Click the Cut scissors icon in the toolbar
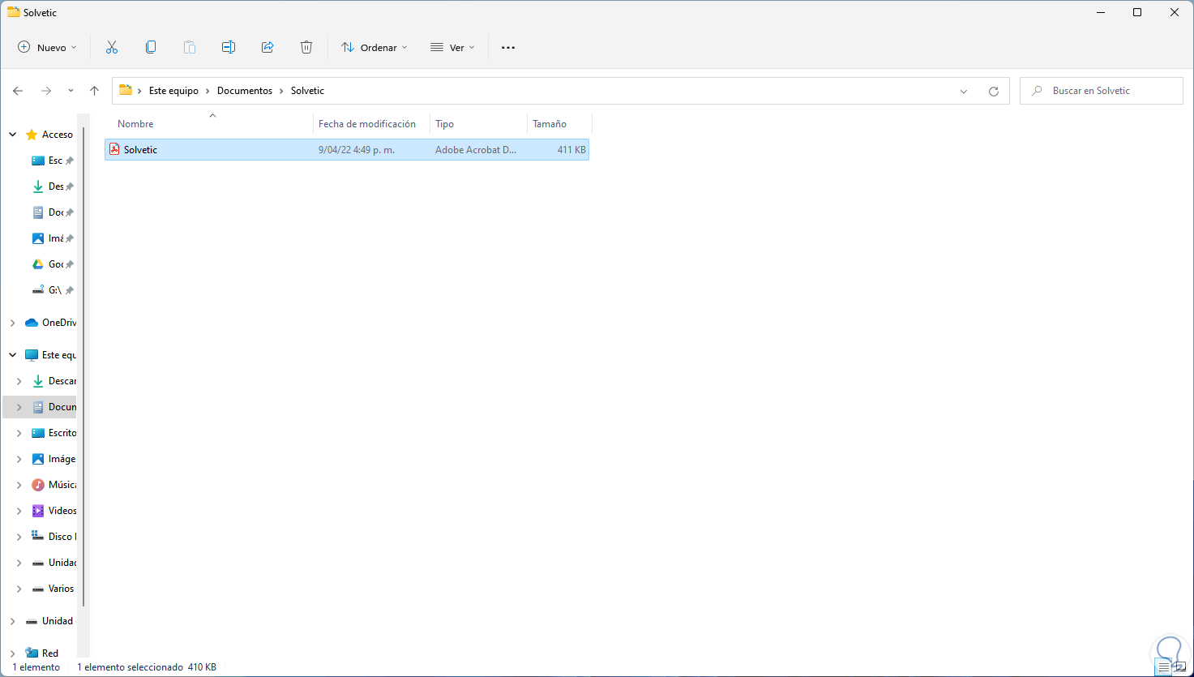The image size is (1194, 677). click(x=112, y=47)
